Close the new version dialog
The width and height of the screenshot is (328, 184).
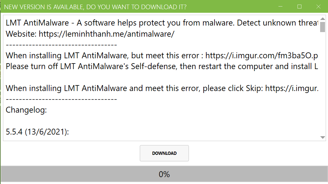[x=318, y=7]
